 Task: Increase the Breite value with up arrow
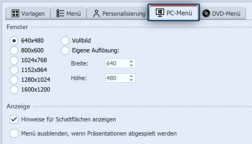point(131,61)
